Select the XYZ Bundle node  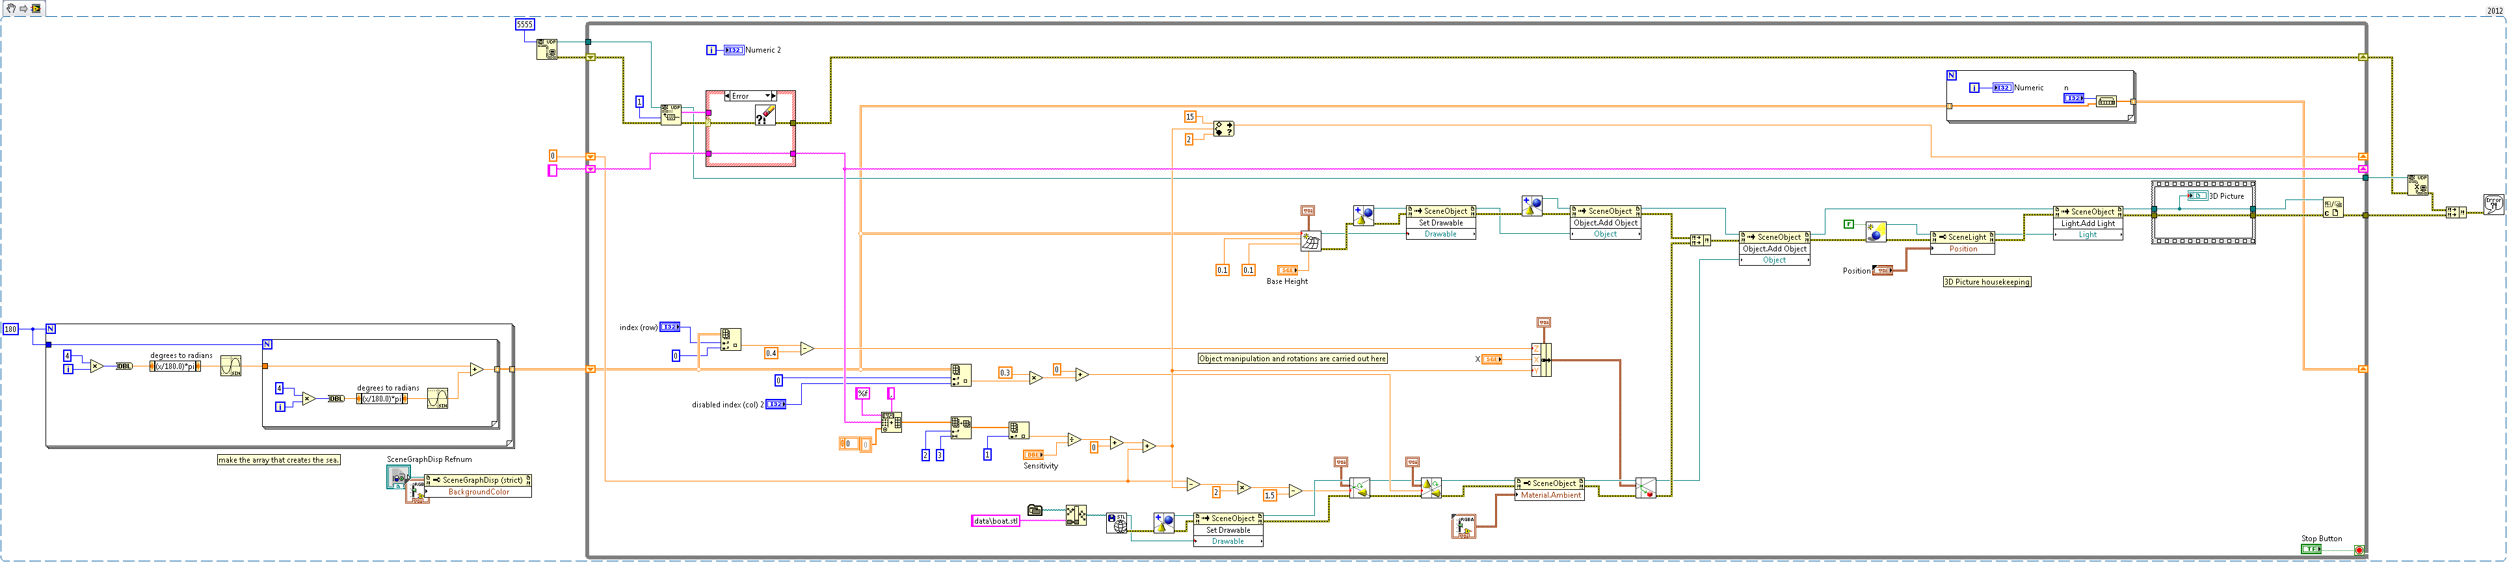click(x=1541, y=360)
